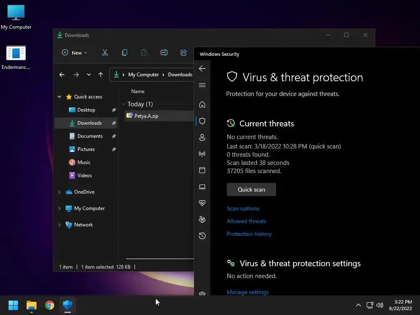Click the horizontal scrollbar in file list
The height and width of the screenshot is (315, 420).
point(160,259)
